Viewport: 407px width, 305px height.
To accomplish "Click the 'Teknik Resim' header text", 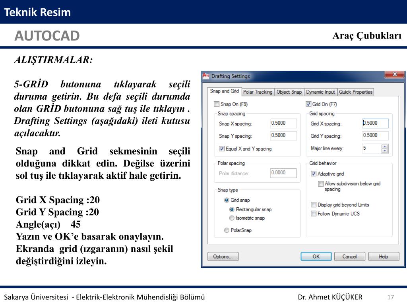I will coord(37,12).
